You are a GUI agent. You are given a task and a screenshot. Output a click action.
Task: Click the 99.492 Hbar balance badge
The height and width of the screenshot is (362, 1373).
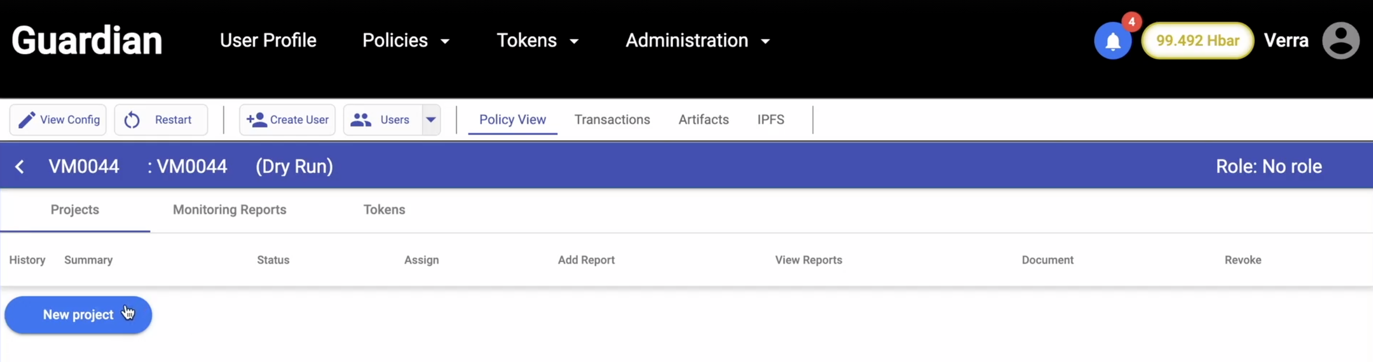click(1197, 41)
